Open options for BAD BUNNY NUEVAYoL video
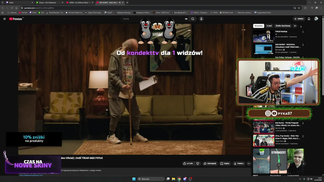Viewport: 324px width, 182px height. pos(303,45)
